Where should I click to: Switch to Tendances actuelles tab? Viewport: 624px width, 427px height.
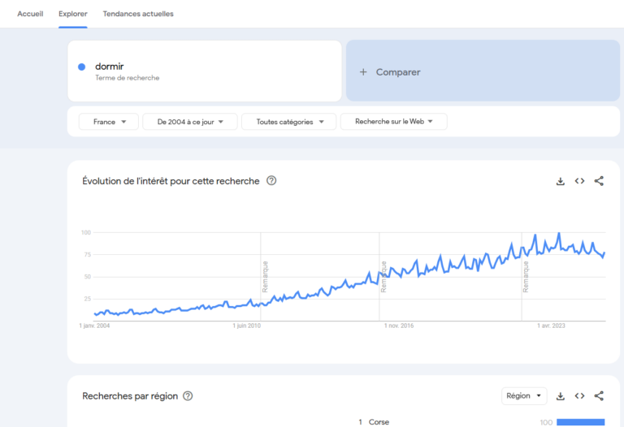pos(138,14)
